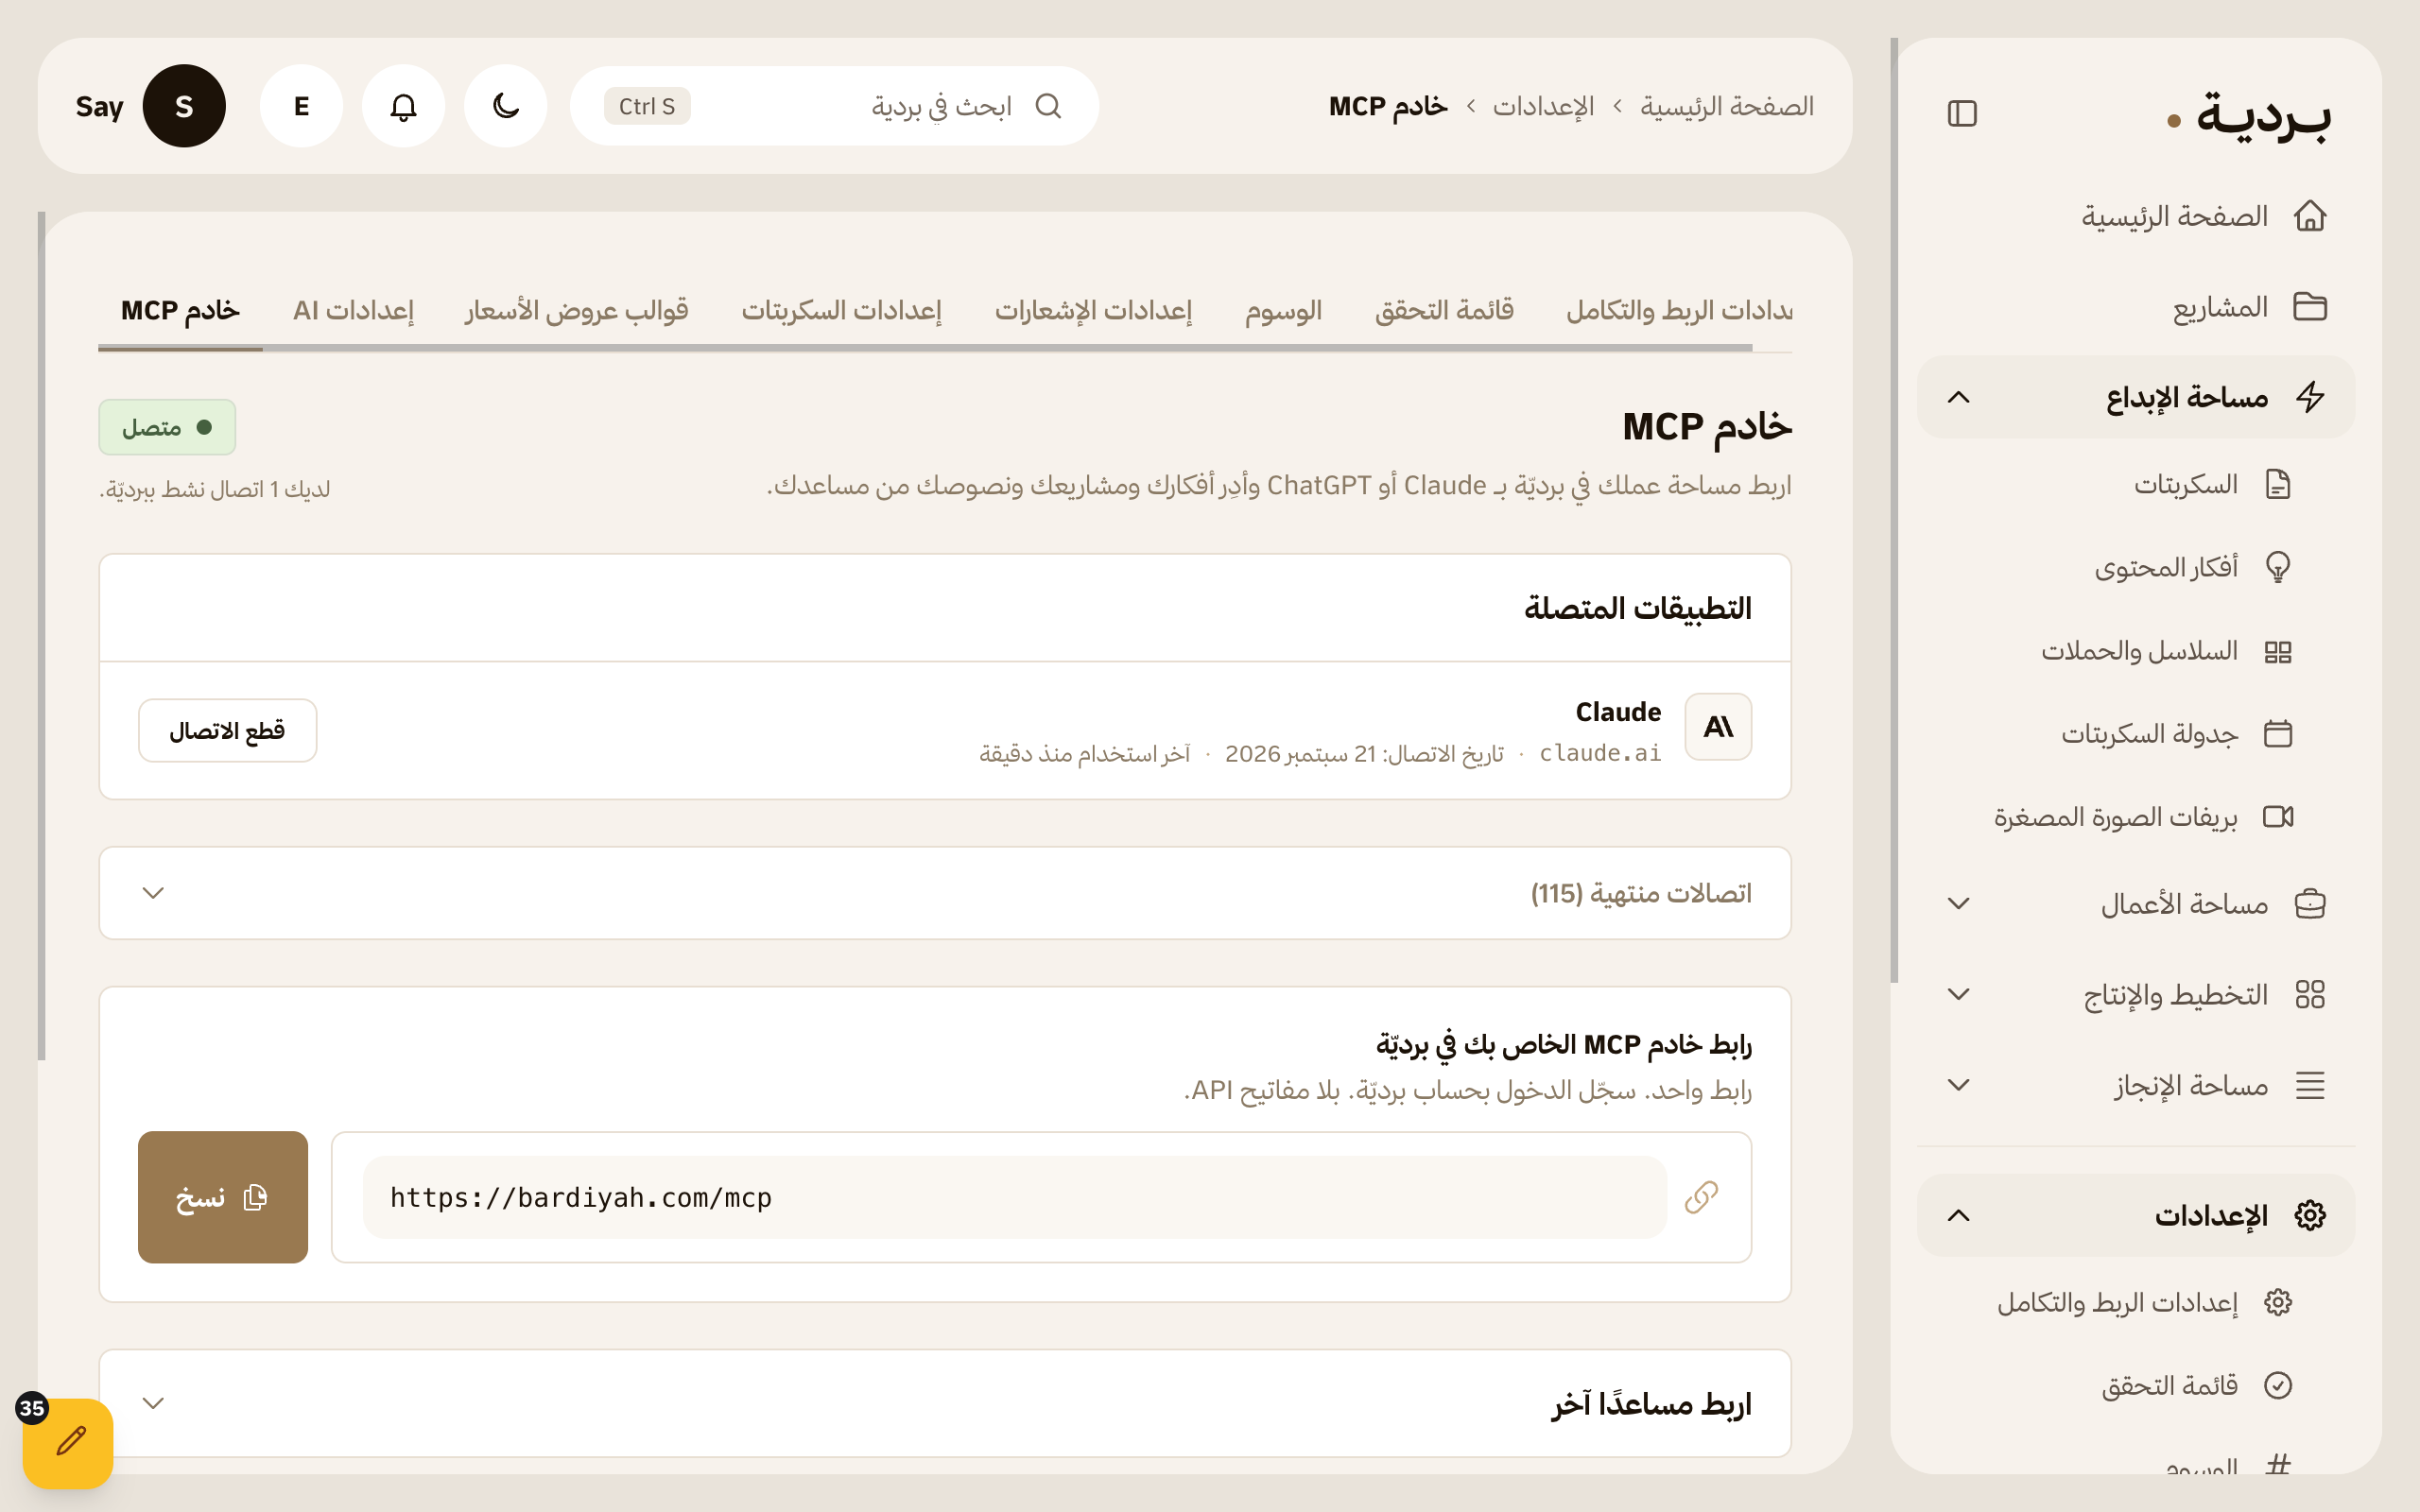
Task: Open بريفات الصورة المصغرة video icon
Action: tap(2278, 816)
